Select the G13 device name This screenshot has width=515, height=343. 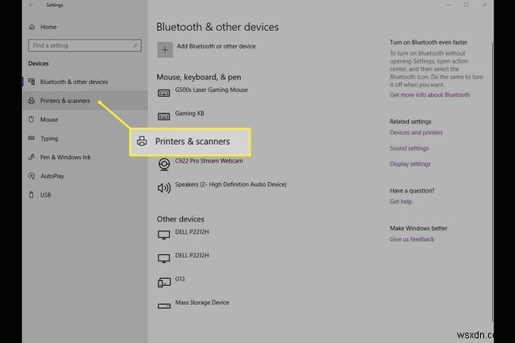[x=180, y=279]
